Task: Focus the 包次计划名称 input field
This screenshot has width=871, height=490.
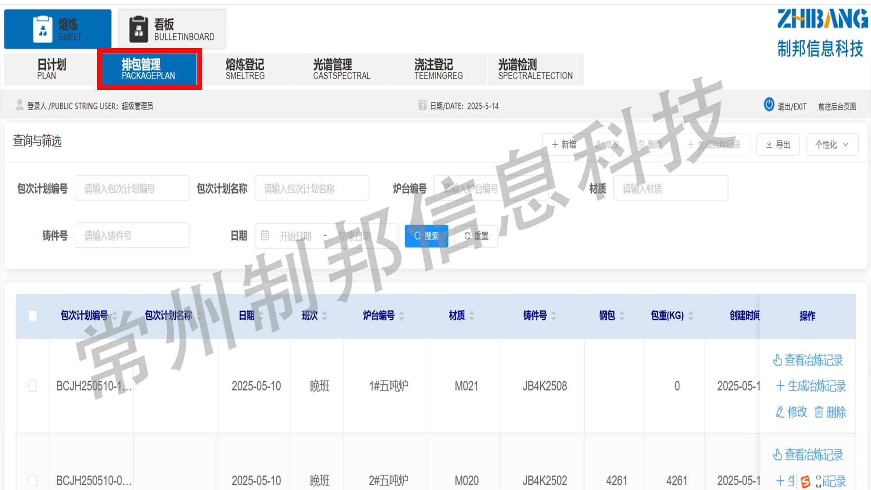Action: click(x=312, y=188)
